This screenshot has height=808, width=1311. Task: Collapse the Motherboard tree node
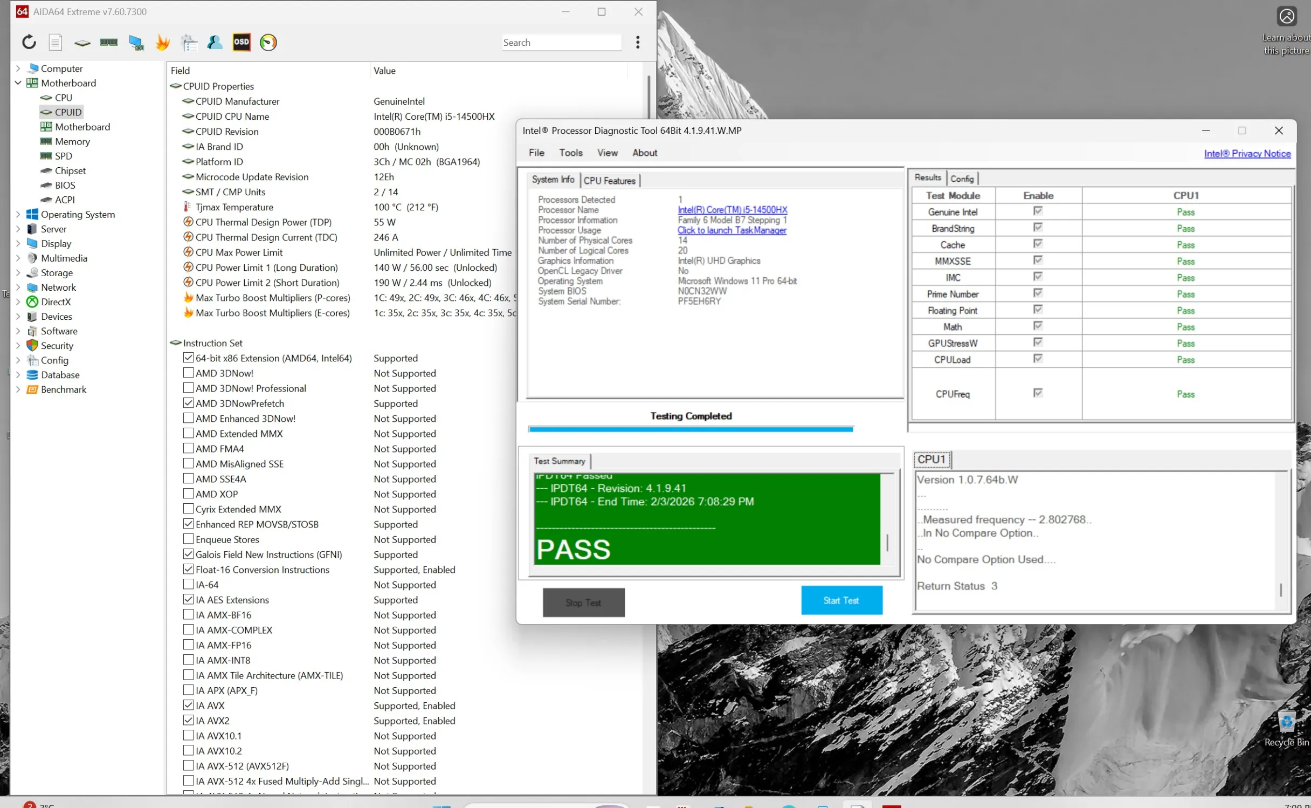coord(18,83)
